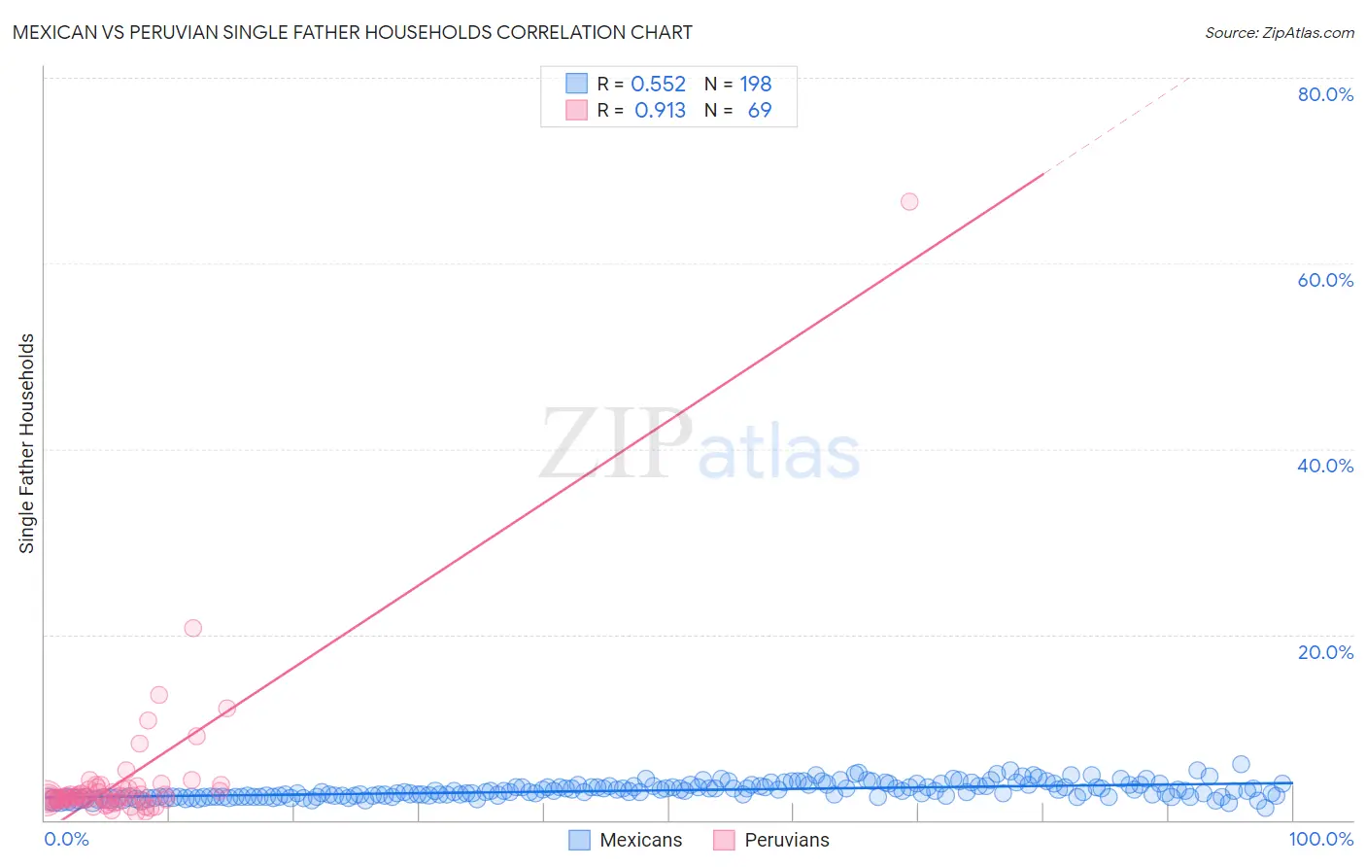
Task: Click the blue Mexicans legend swatch at bottom
Action: tap(579, 840)
